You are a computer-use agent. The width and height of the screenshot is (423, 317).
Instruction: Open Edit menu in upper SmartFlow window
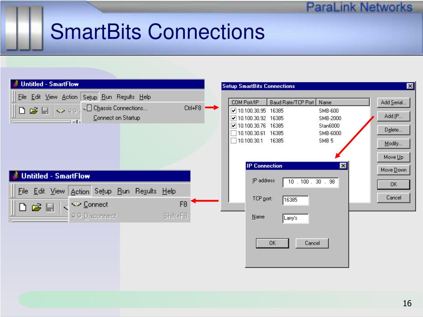(36, 97)
